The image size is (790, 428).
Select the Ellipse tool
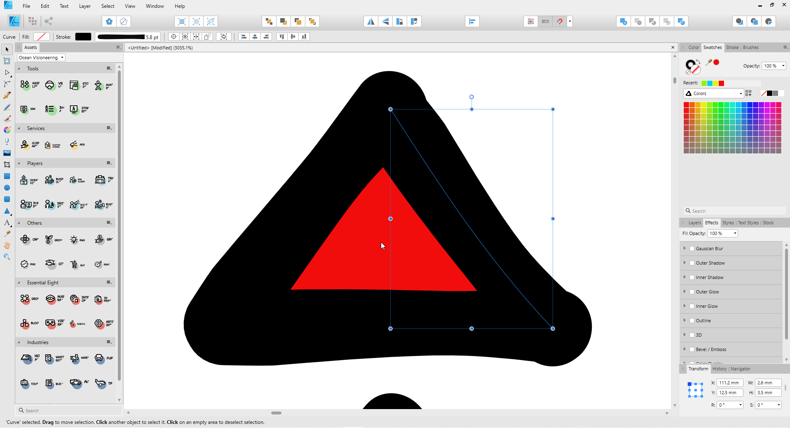click(7, 188)
